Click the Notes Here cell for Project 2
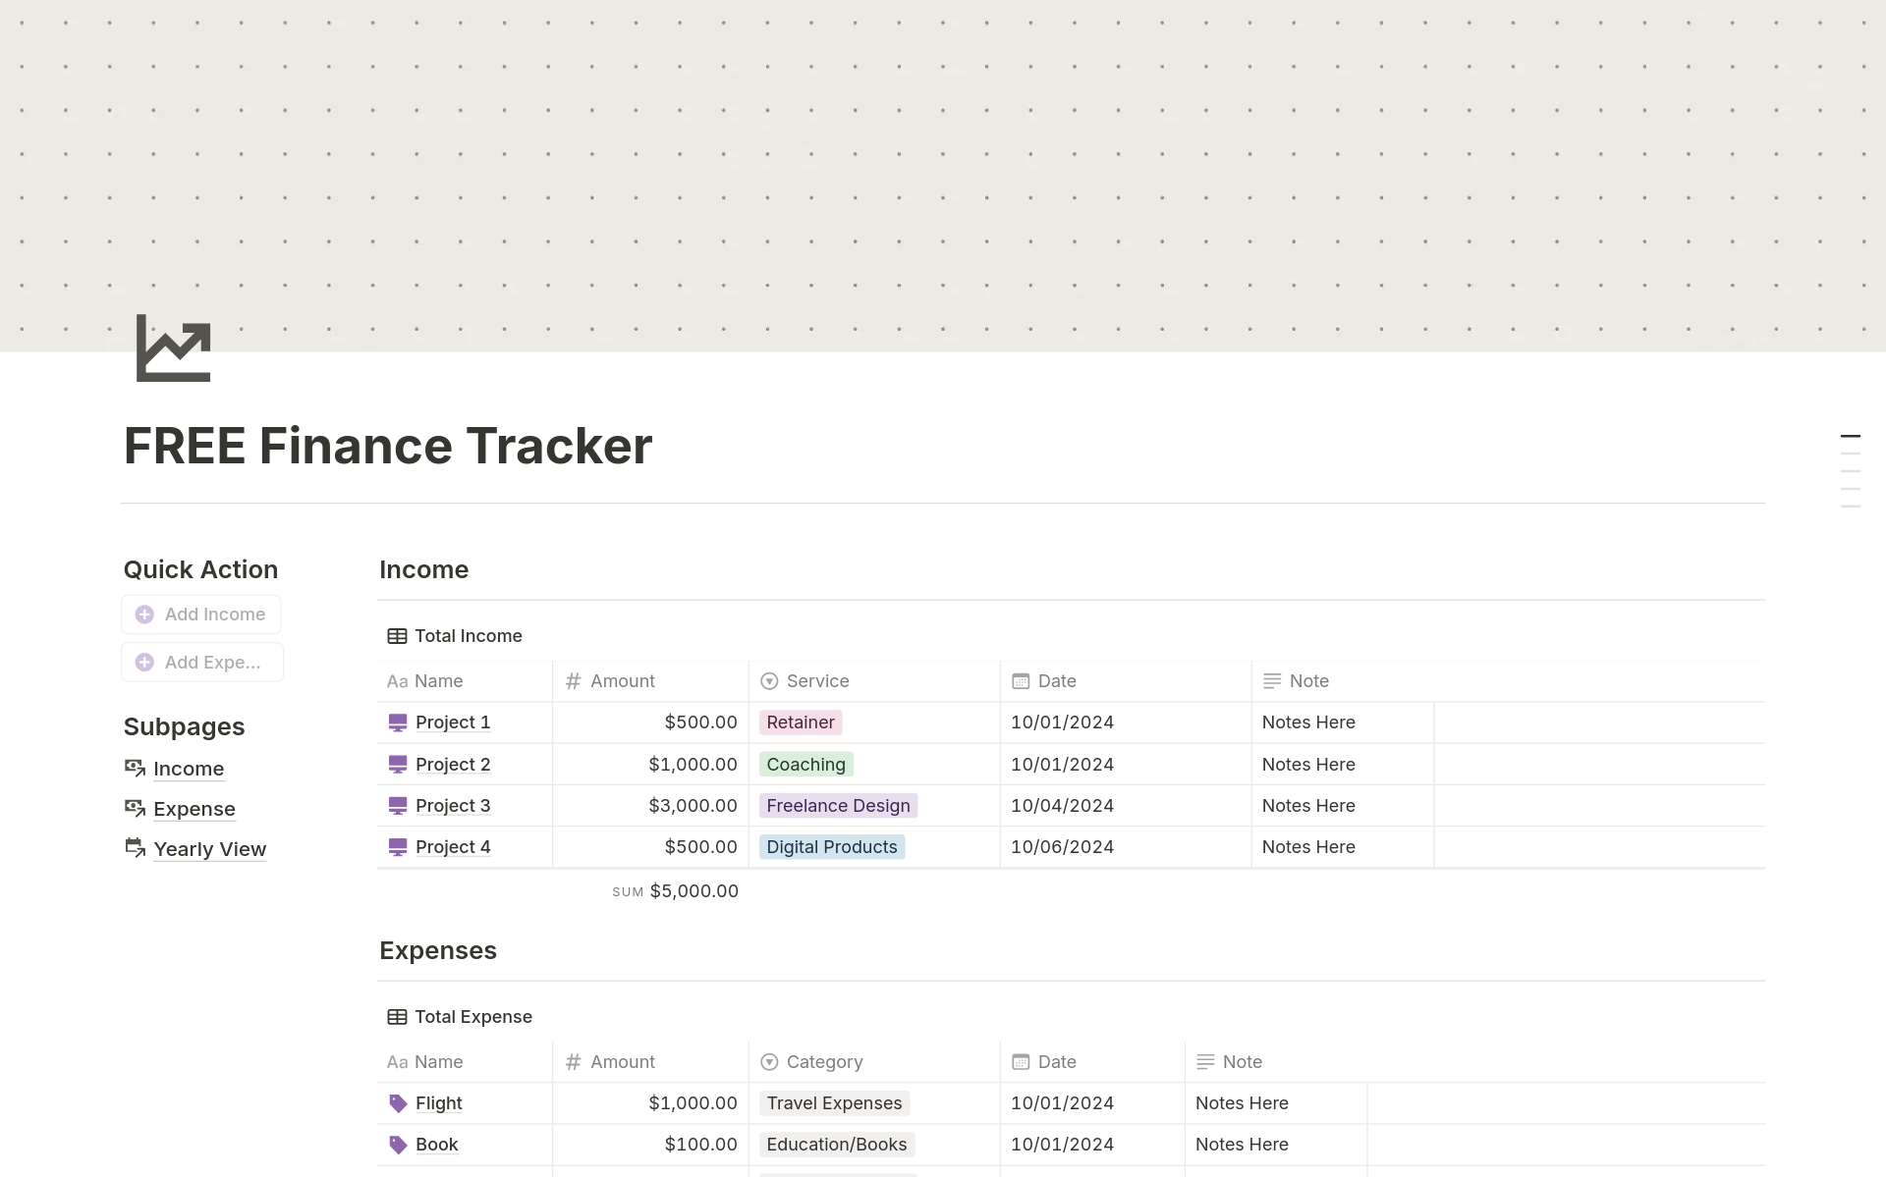 (x=1307, y=764)
